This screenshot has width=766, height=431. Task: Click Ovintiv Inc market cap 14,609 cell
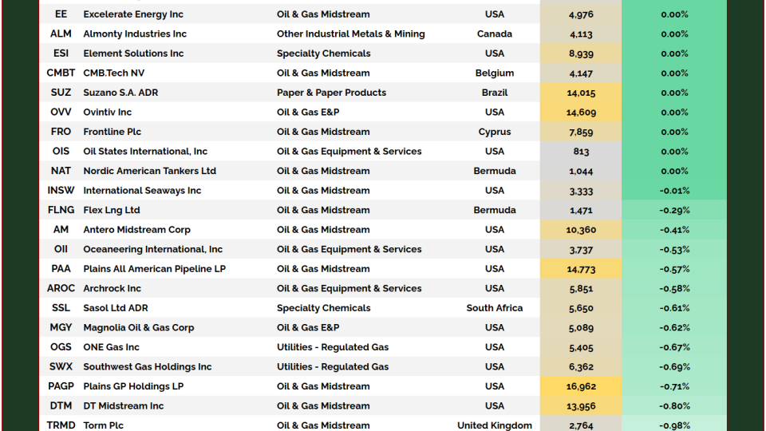(x=581, y=113)
